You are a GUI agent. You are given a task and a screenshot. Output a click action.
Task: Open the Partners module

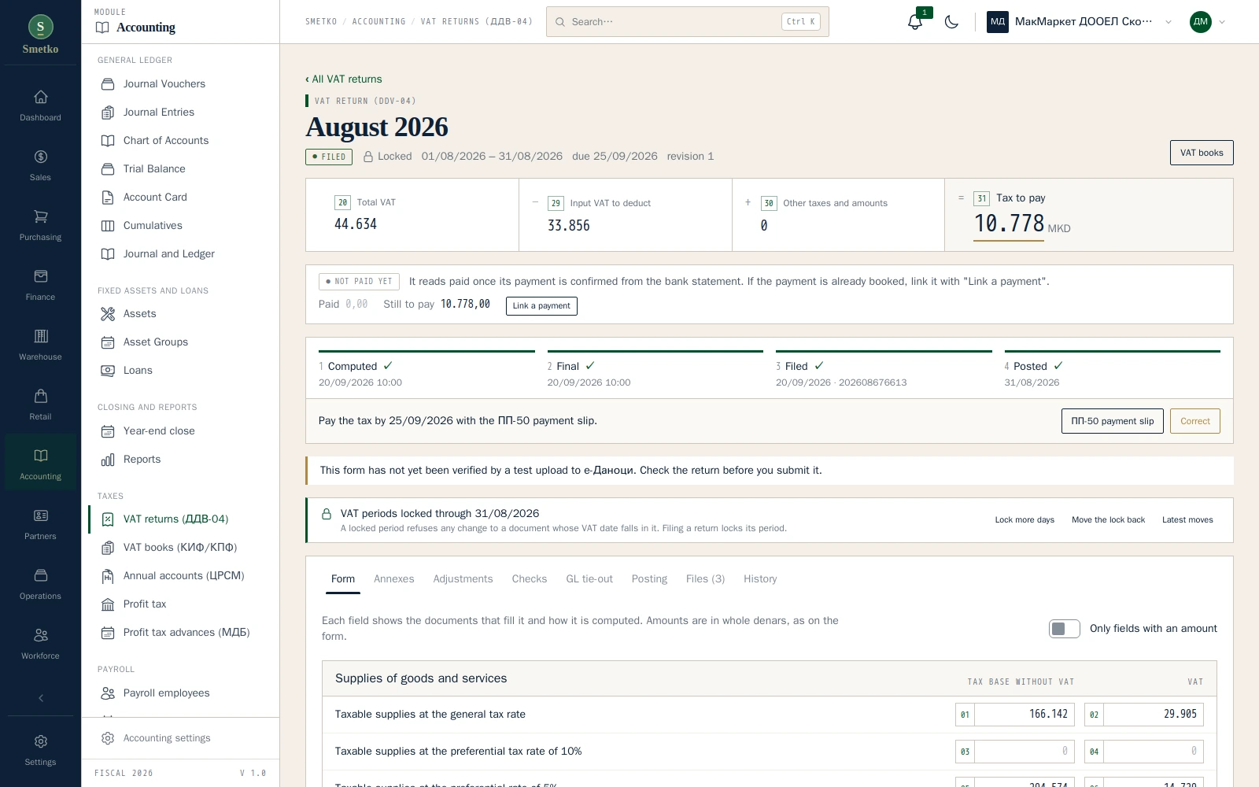[40, 525]
